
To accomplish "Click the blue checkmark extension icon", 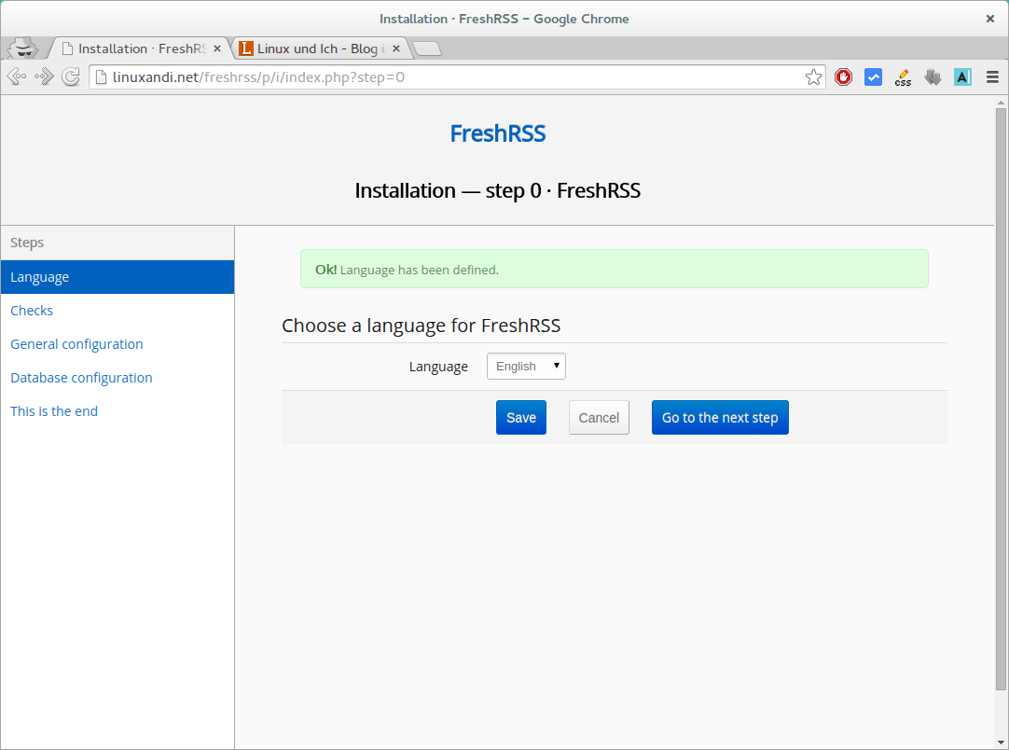I will point(873,77).
